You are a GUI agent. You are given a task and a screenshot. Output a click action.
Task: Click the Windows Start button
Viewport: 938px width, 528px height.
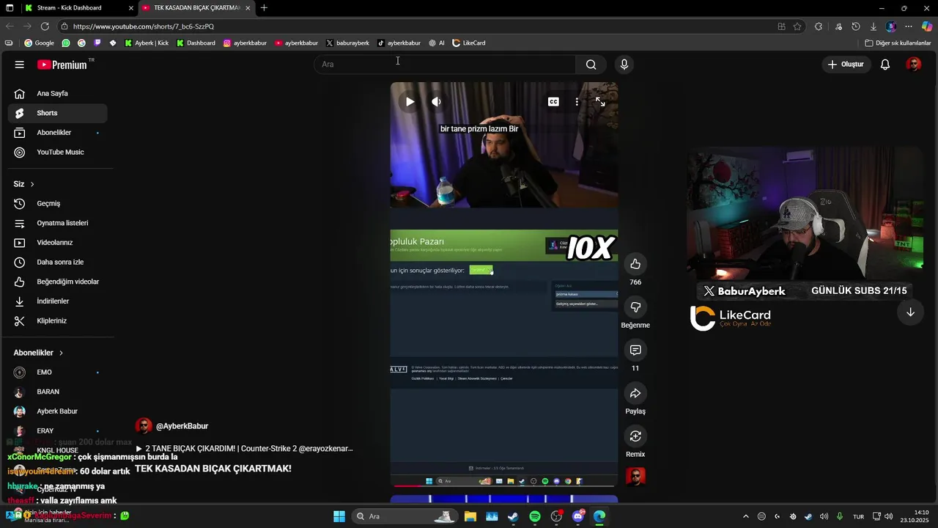tap(339, 516)
